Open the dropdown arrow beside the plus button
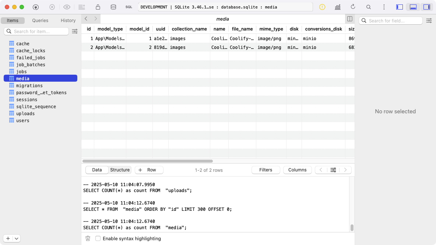Viewport: 436px width, 245px height. pos(17,238)
